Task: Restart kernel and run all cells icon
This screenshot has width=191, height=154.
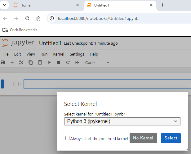Action: [x=77, y=62]
